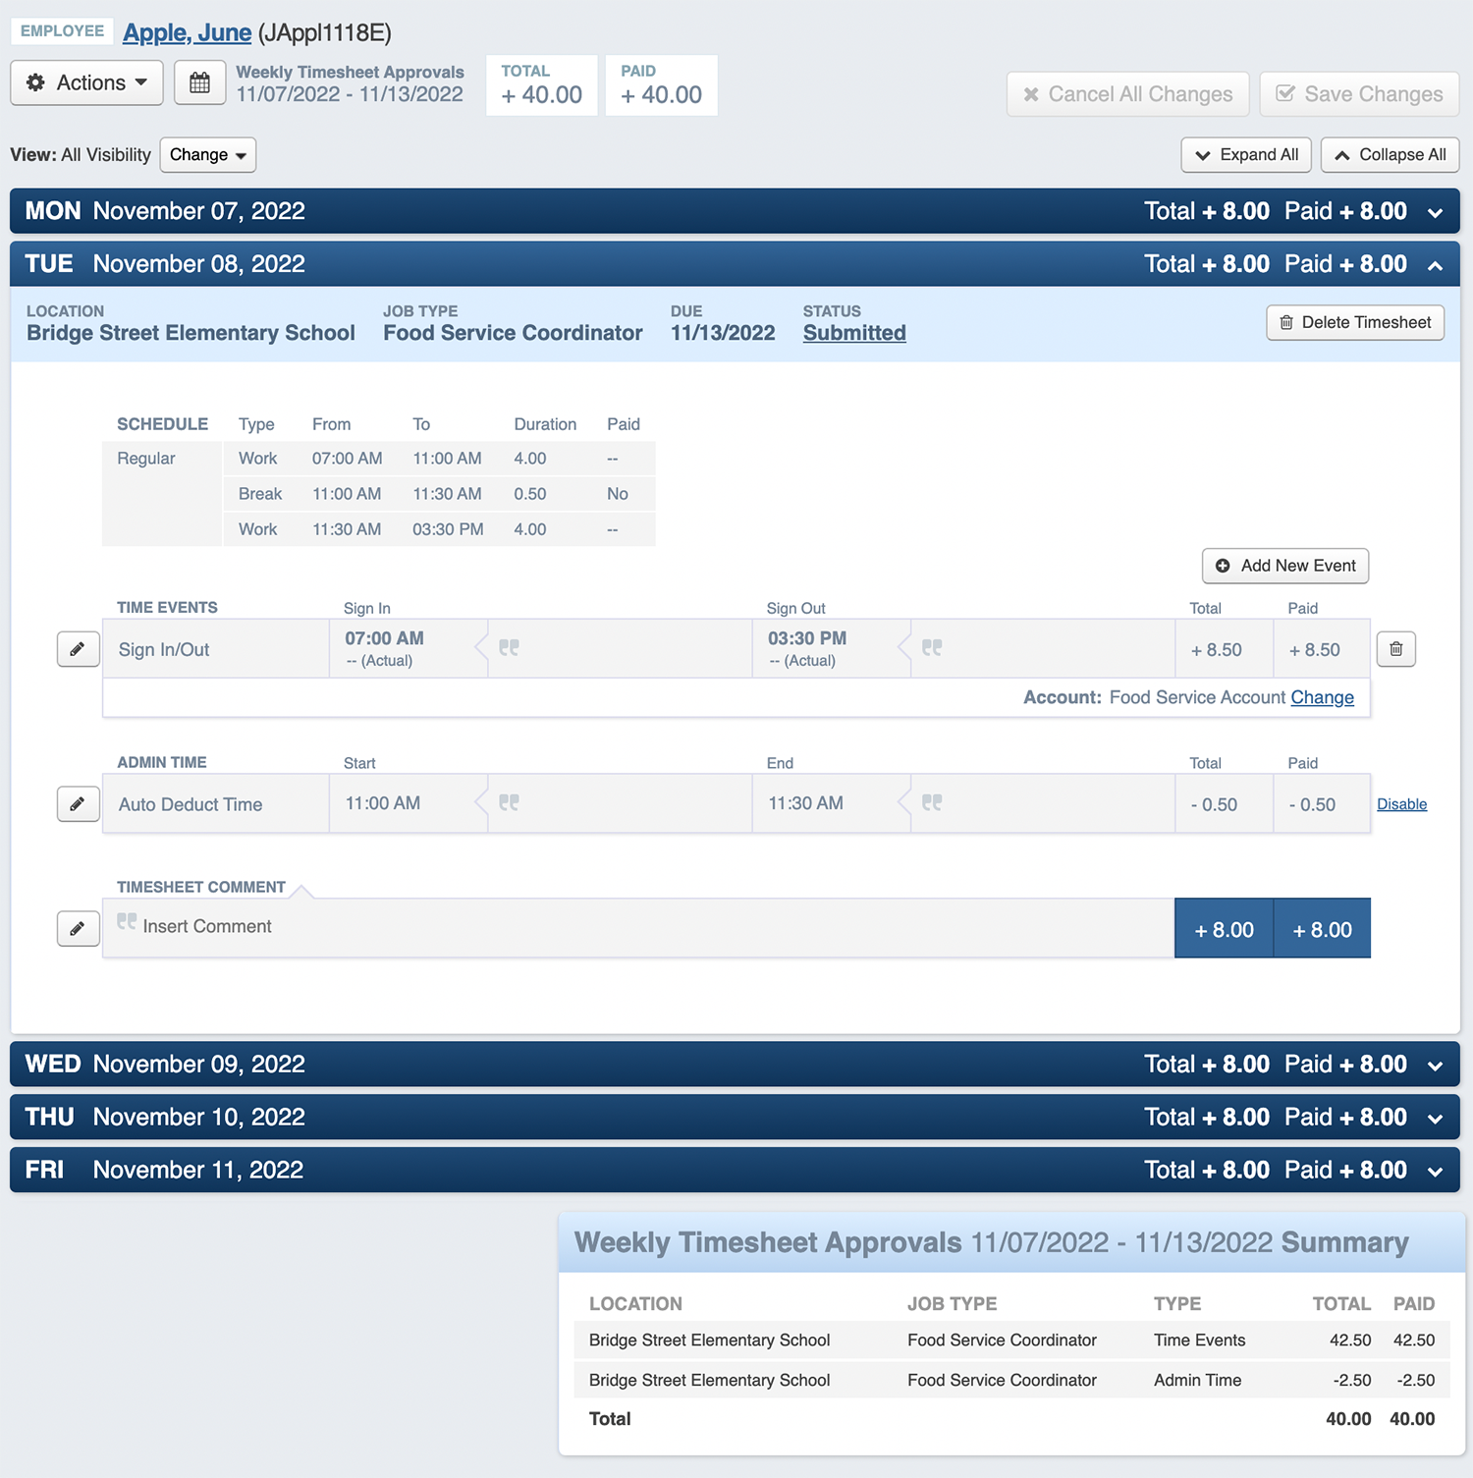This screenshot has height=1478, width=1473.
Task: Open the Apple, June employee link
Action: (x=187, y=32)
